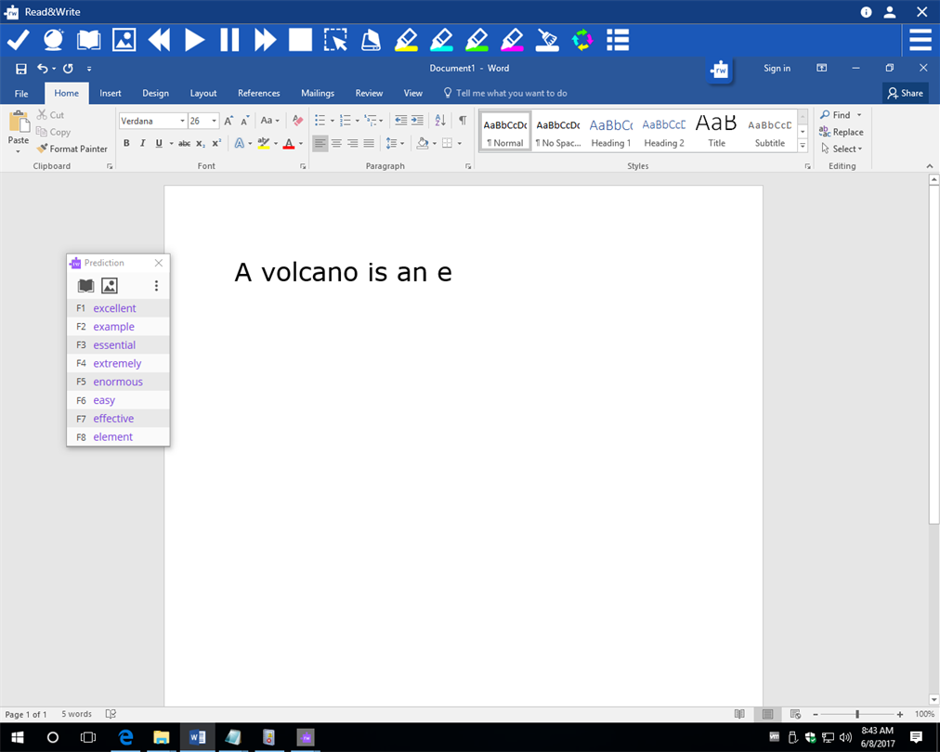This screenshot has width=940, height=752.
Task: Click the Play button in Read&Write toolbar
Action: tap(194, 40)
